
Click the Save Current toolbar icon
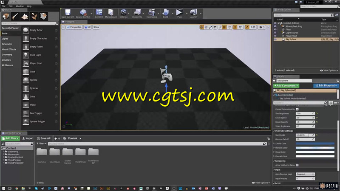tap(68, 14)
